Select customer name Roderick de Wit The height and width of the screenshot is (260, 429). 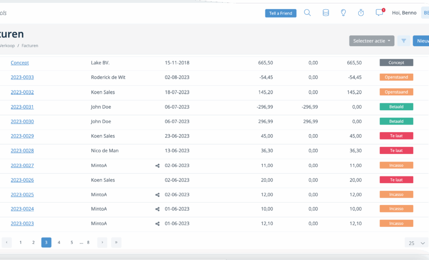108,77
